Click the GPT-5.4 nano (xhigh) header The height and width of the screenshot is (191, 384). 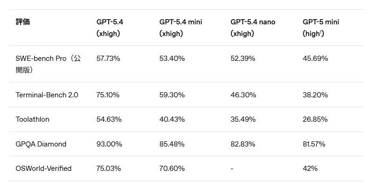(x=253, y=28)
